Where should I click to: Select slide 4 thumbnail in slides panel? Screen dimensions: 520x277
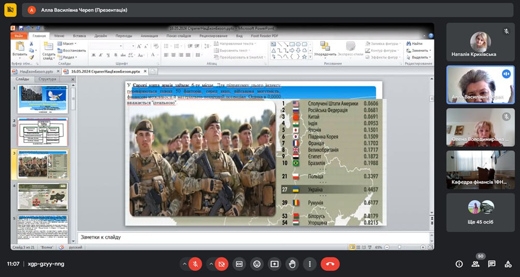[42, 197]
